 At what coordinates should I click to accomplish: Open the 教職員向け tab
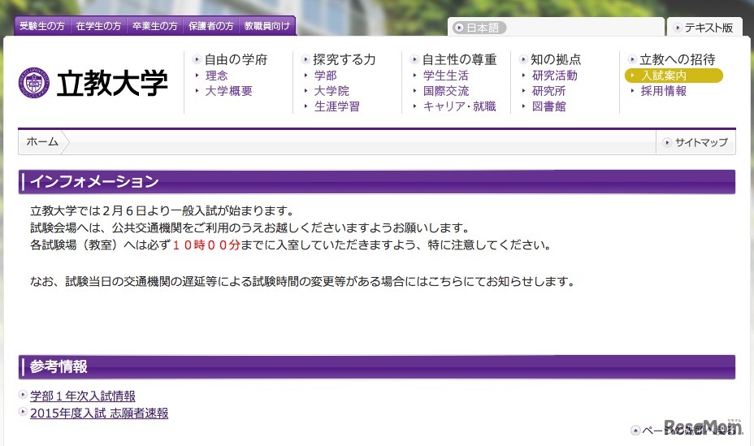(267, 26)
